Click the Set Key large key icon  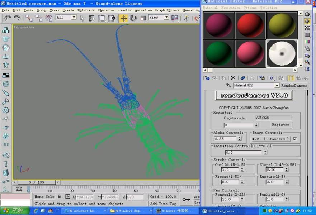(x=186, y=200)
